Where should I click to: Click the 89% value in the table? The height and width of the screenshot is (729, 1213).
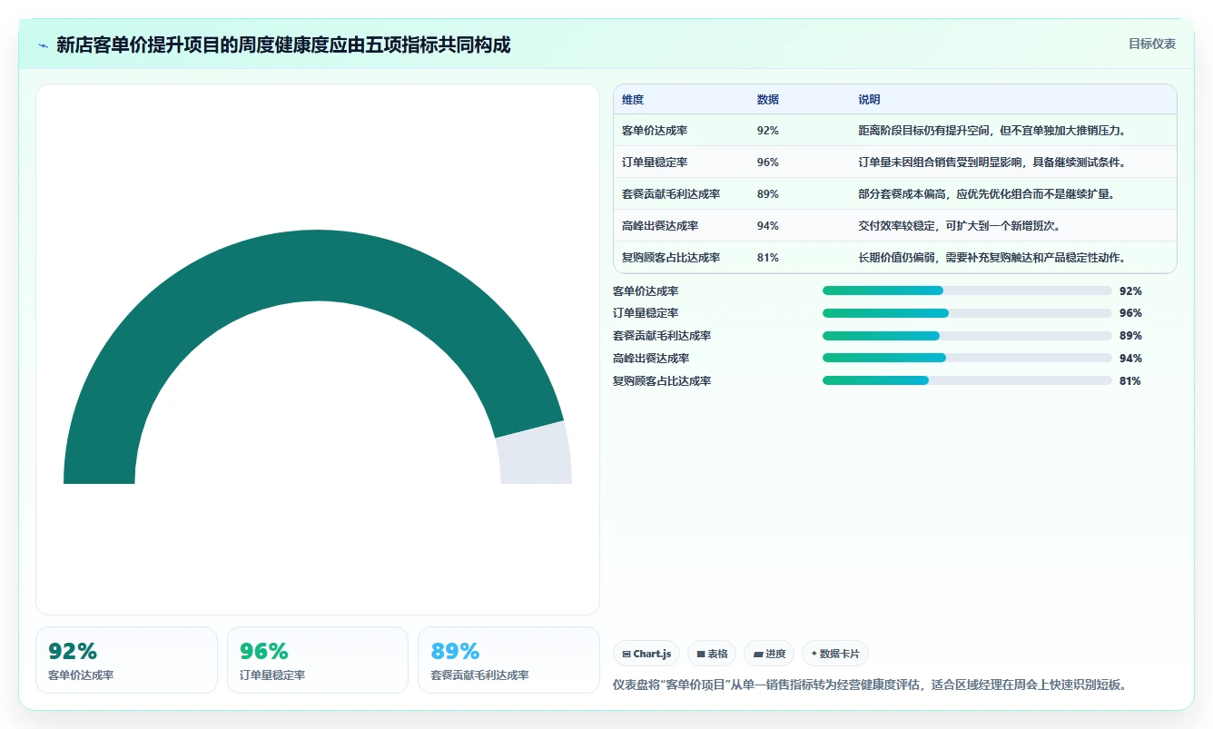(768, 194)
